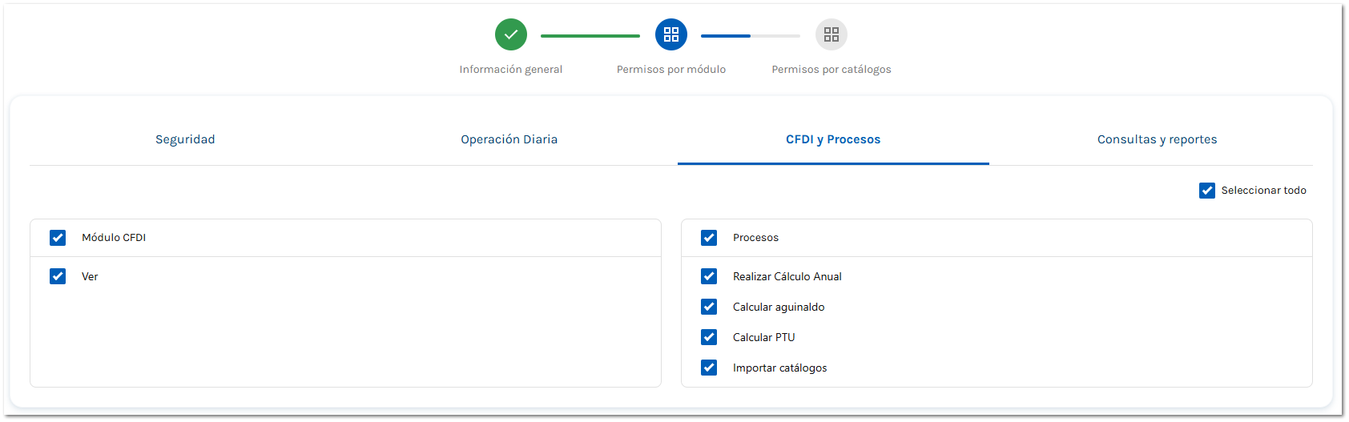Go to Consultas y reportes tab
Image resolution: width=1349 pixels, height=422 pixels.
(1157, 139)
